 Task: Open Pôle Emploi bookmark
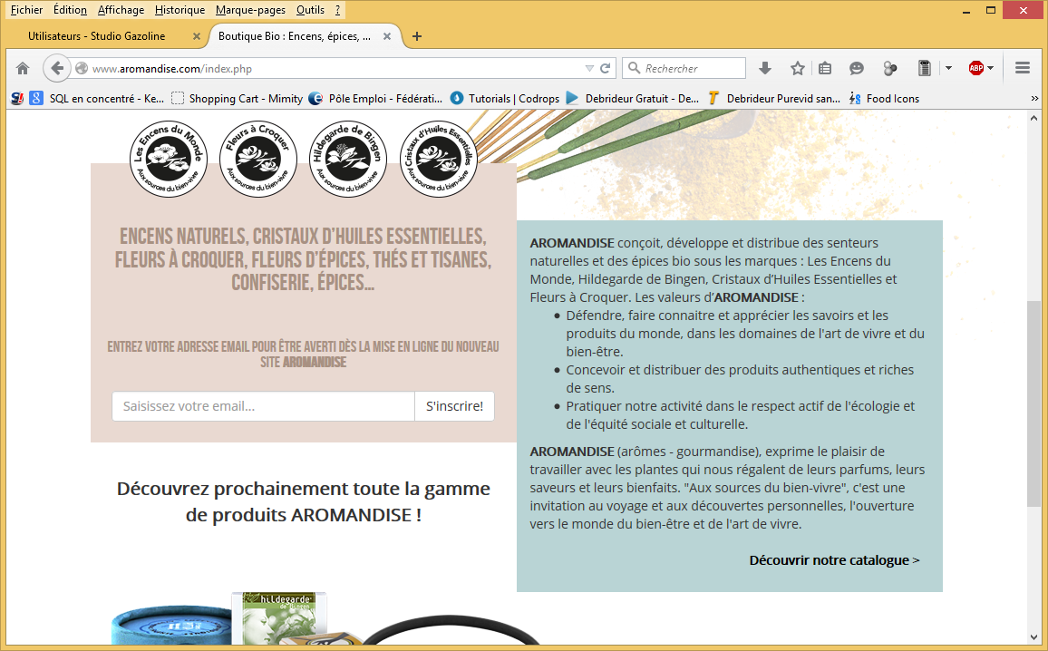pyautogui.click(x=375, y=98)
